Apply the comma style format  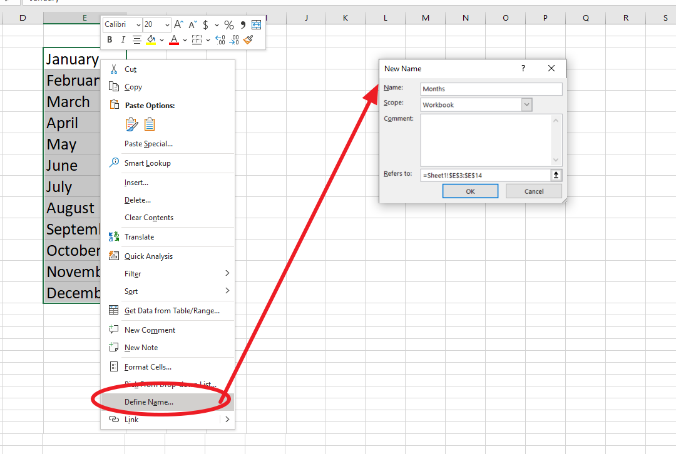coord(243,24)
